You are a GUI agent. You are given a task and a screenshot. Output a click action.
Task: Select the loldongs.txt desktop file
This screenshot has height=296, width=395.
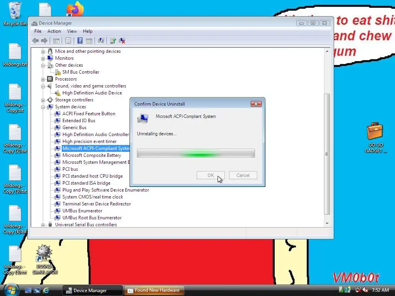15,55
